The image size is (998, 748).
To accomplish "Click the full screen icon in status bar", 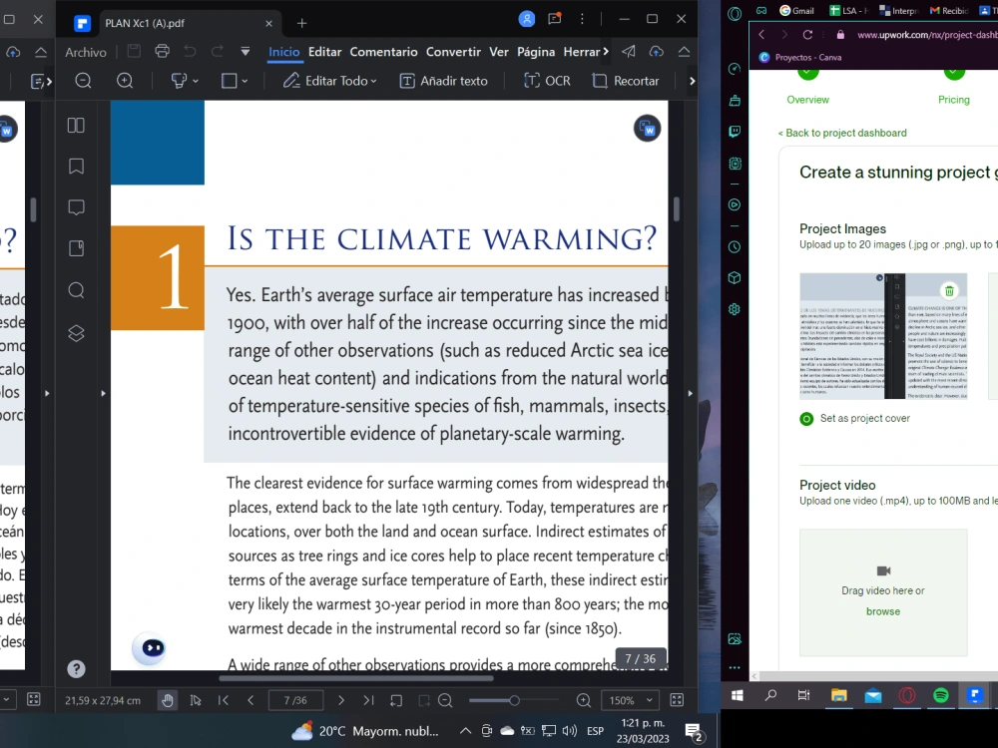I will 677,701.
